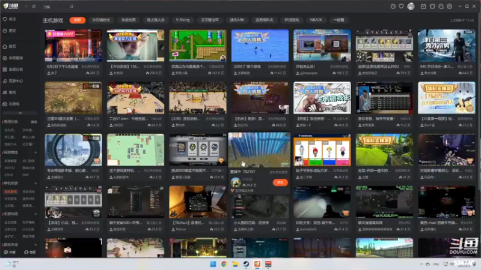Switch to the 永劫无间 category tab

[x=128, y=20]
